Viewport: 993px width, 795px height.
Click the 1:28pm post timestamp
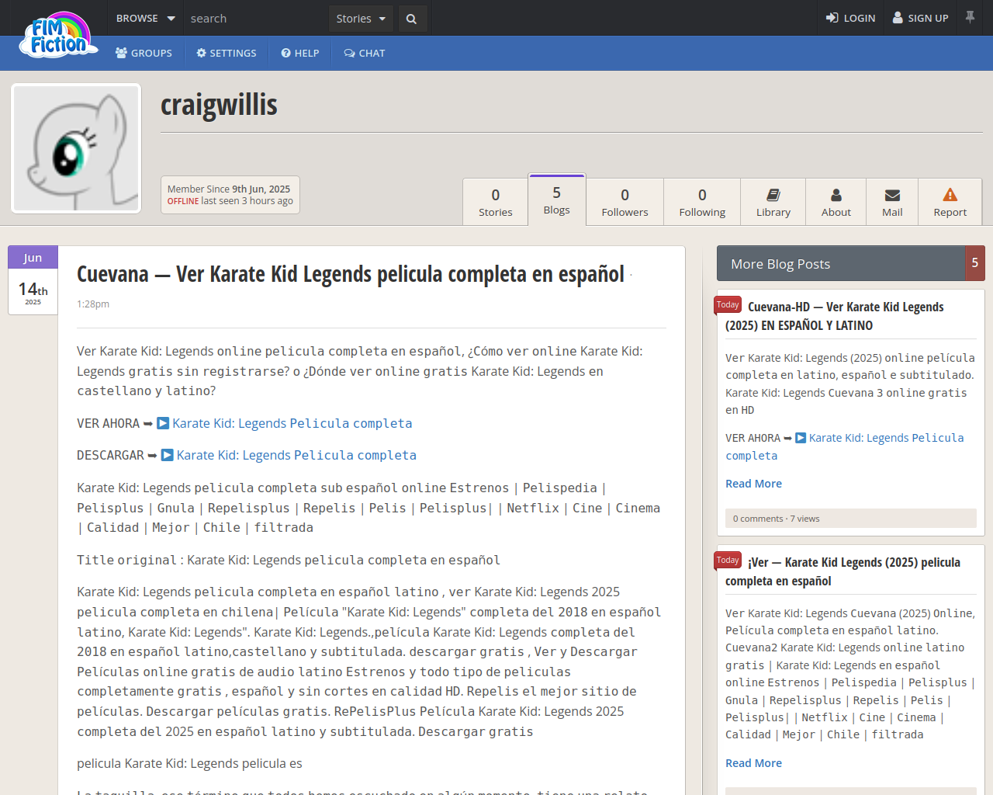93,304
